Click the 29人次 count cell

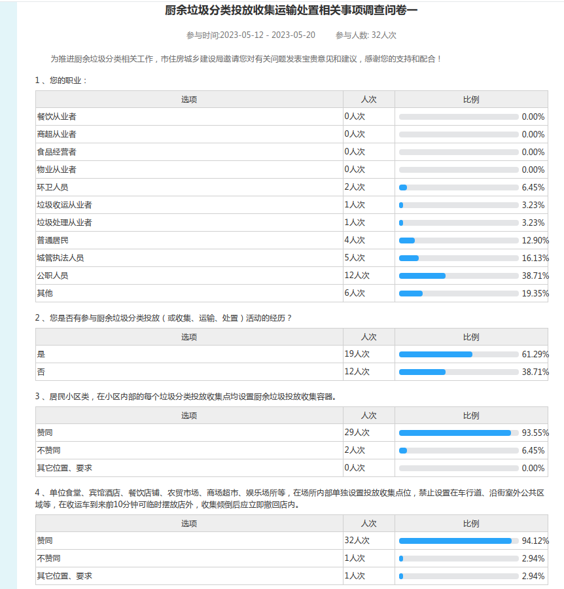[x=357, y=433]
